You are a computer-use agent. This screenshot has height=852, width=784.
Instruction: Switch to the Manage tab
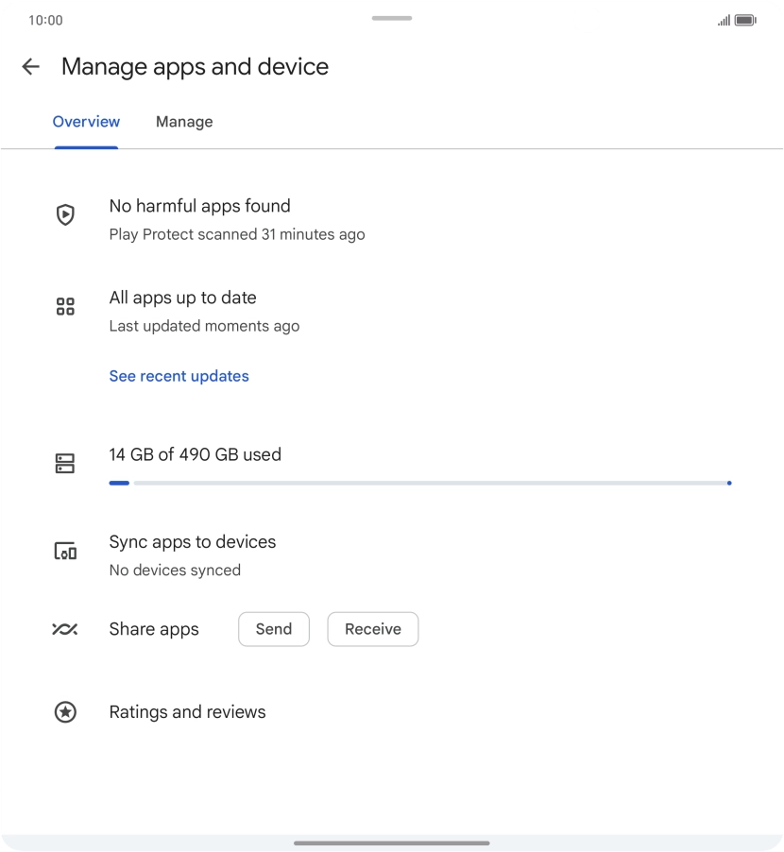tap(184, 122)
